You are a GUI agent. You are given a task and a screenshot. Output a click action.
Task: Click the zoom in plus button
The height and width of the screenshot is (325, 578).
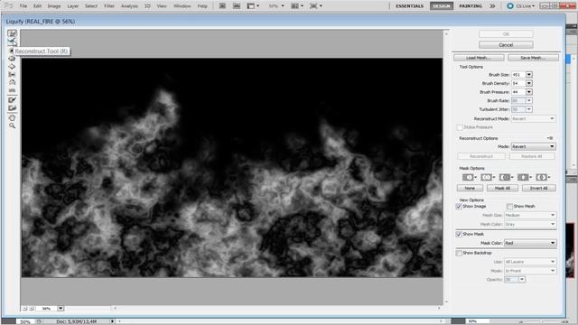(32, 309)
